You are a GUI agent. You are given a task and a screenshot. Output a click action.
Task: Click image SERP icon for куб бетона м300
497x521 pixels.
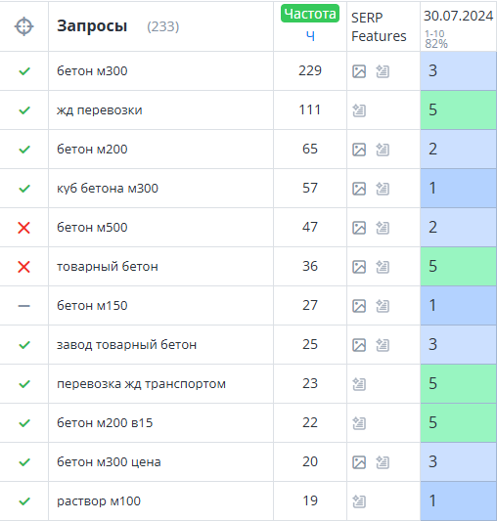coord(359,189)
